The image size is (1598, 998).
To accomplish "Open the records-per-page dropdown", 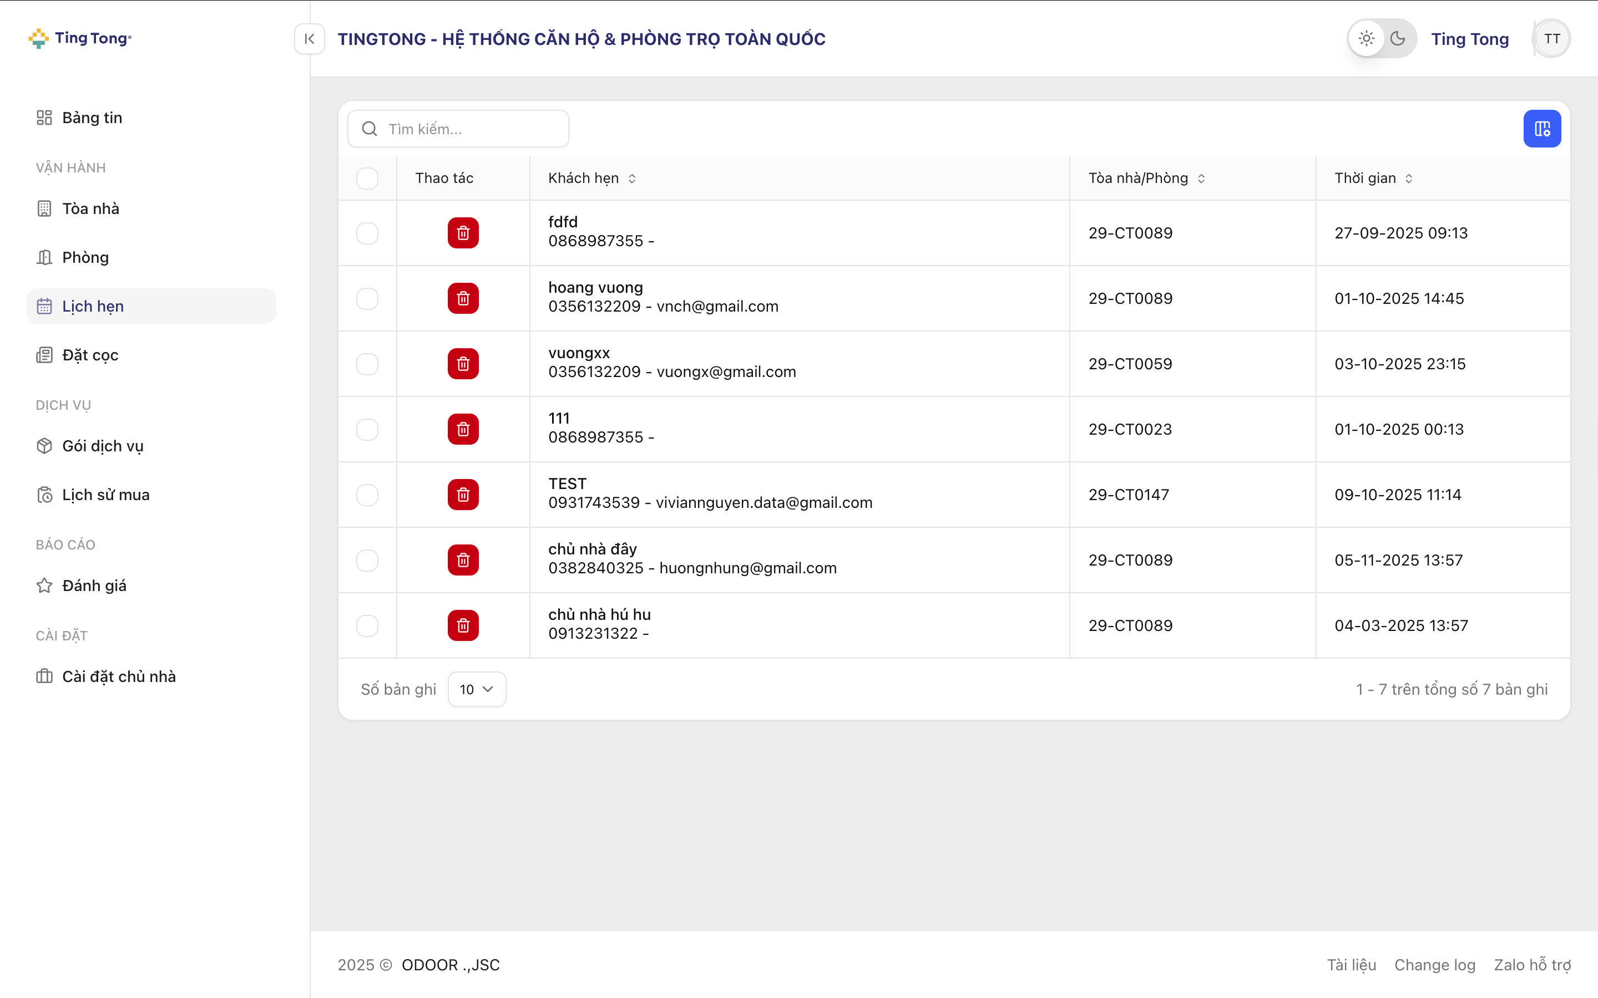I will [x=476, y=689].
